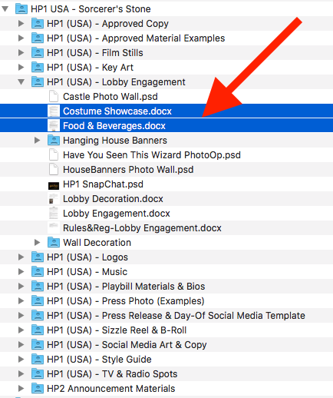Screen dimensions: 333x398
Task: Click the Logos folder icon
Action: click(38, 257)
